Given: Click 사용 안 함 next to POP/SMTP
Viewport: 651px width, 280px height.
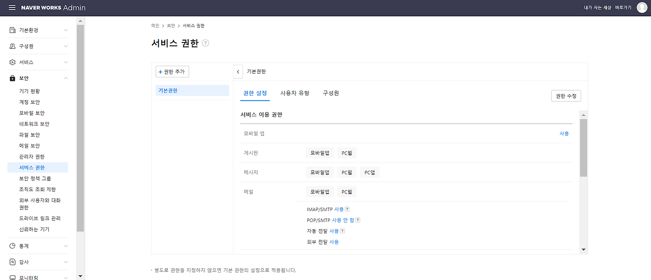Looking at the screenshot, I should click(343, 220).
